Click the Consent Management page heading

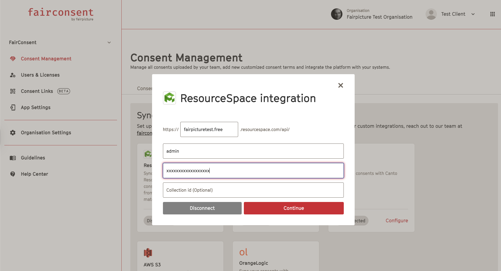(x=187, y=58)
